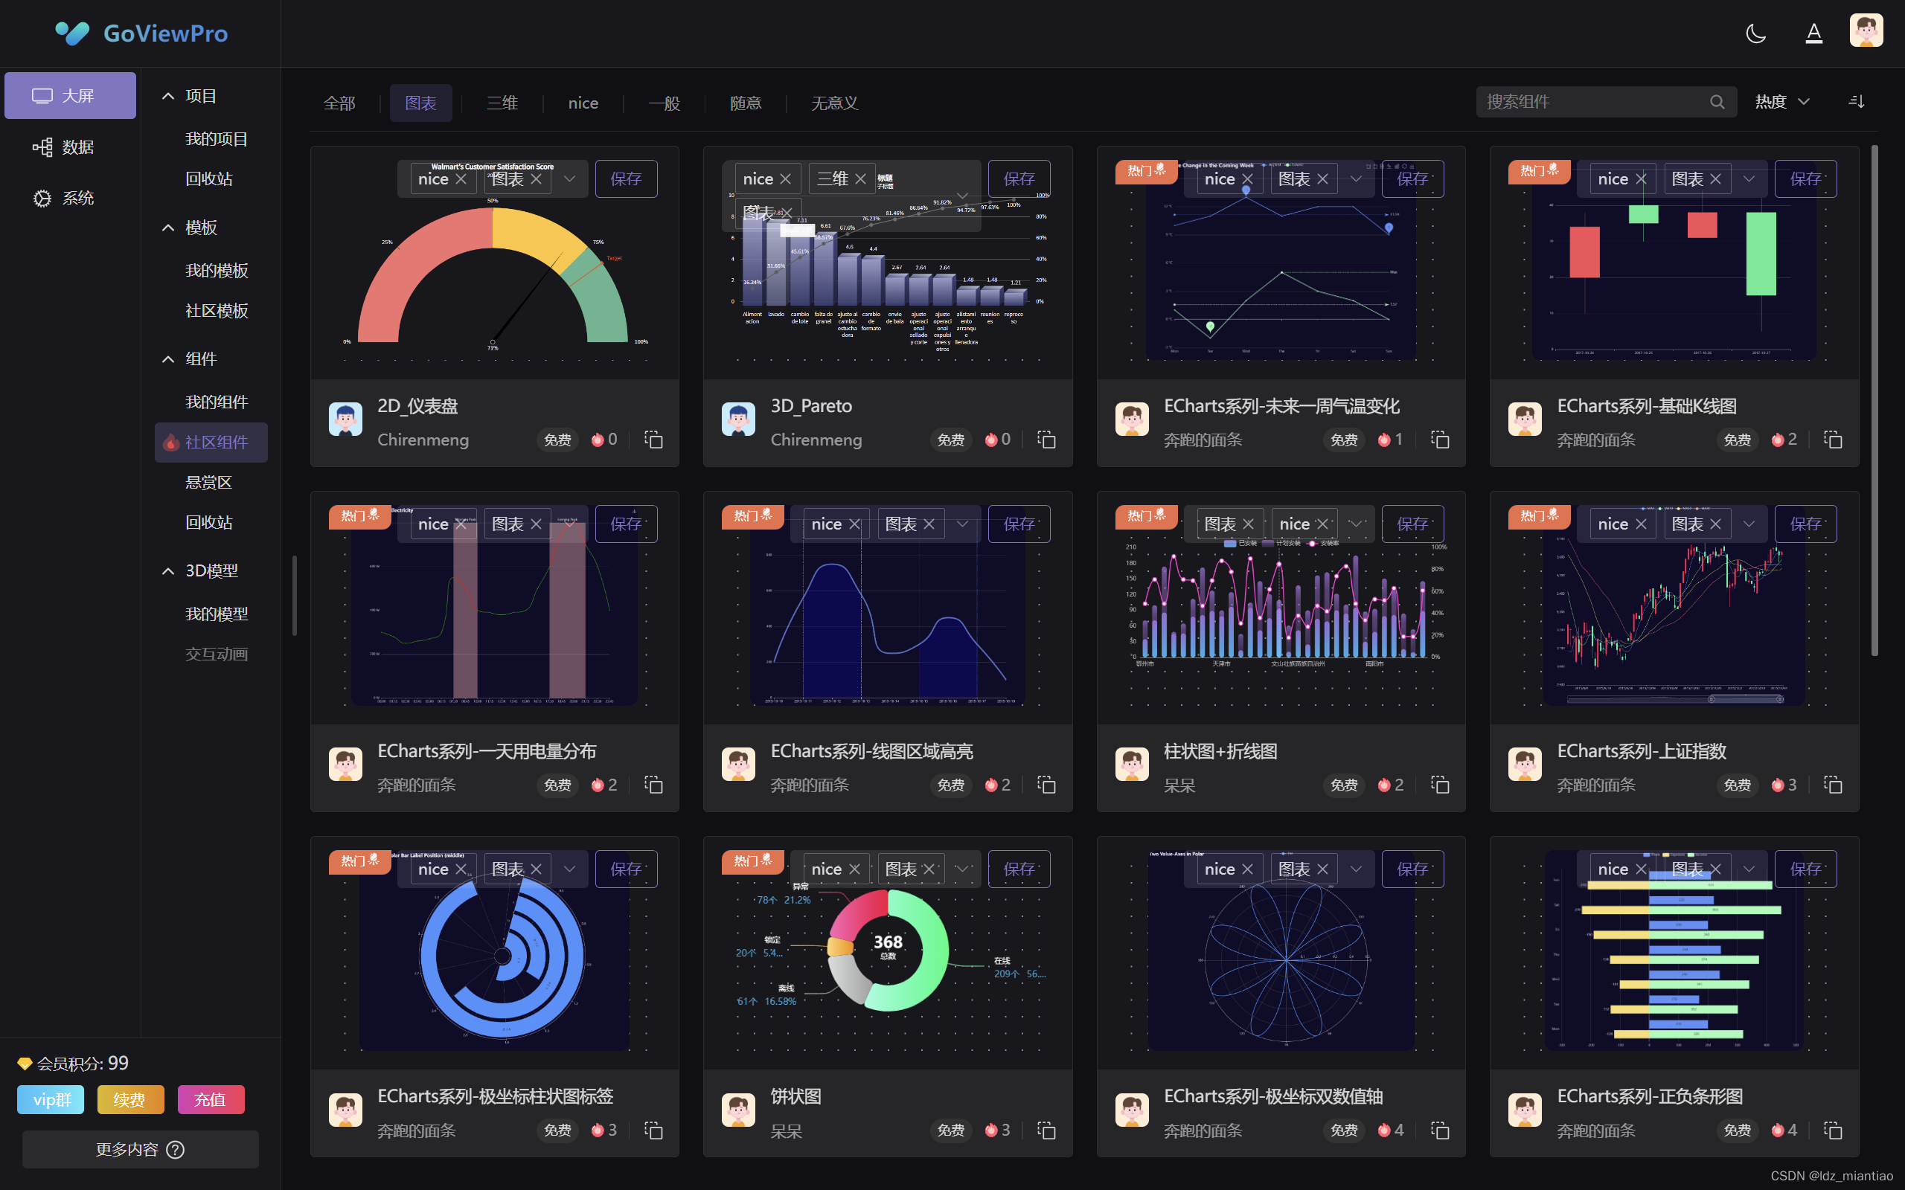Screen dimensions: 1905x1190
Task: Switch to the 全部 filter tab
Action: coord(339,103)
